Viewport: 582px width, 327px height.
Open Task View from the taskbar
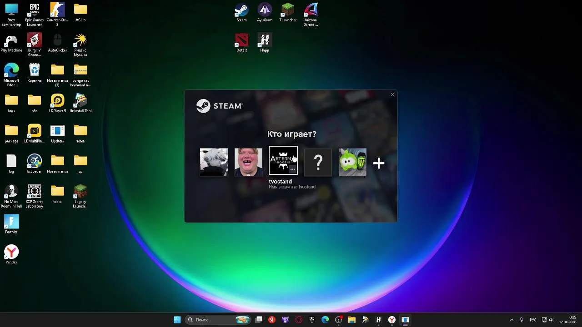tap(259, 320)
